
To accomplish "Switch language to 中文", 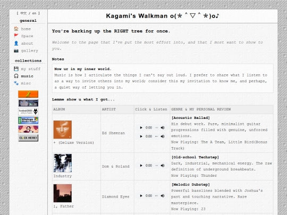I will tap(23, 13).
